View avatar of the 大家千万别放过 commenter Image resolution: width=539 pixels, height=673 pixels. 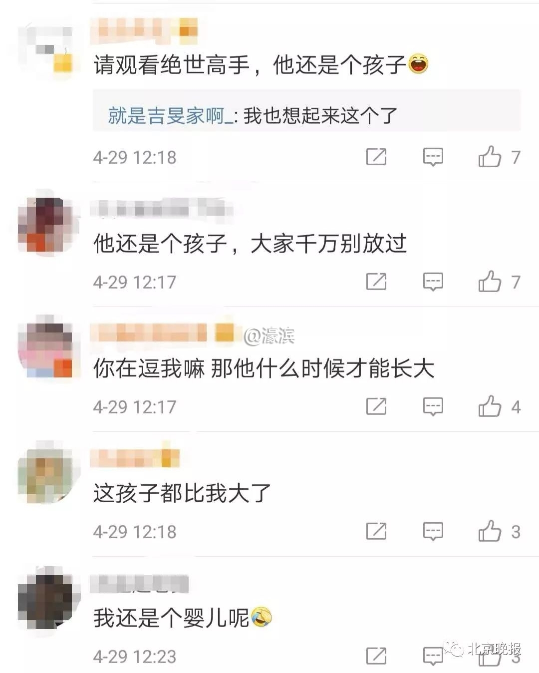[x=46, y=225]
